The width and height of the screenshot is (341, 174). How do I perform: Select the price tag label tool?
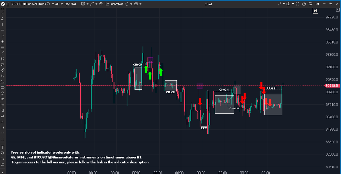click(3, 153)
